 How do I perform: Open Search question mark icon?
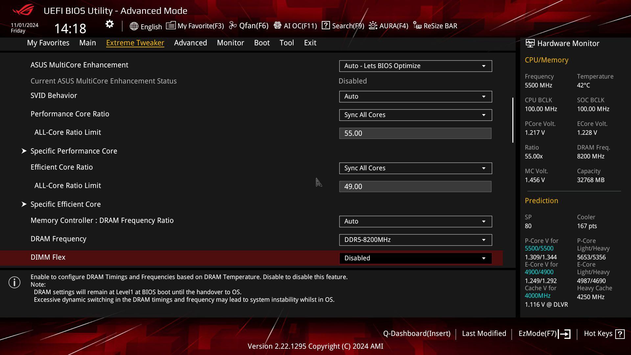click(x=326, y=26)
